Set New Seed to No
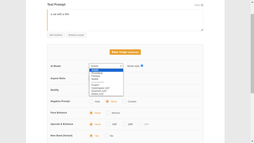 tap(106, 136)
